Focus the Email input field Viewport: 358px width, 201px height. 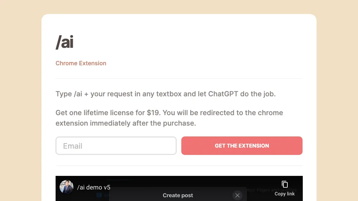pos(116,146)
